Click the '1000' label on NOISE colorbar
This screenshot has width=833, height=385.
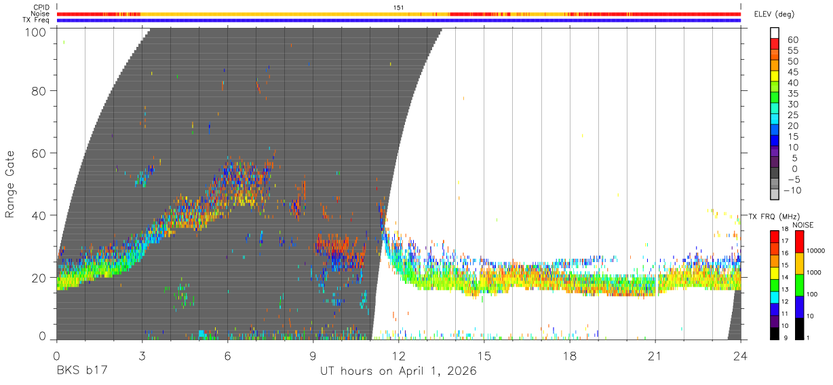813,272
